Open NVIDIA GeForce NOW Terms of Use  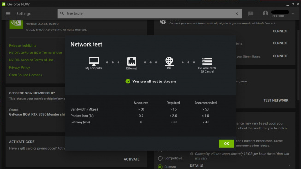point(35,52)
